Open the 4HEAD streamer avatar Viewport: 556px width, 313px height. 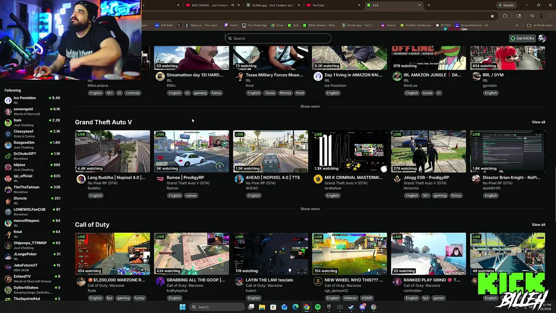tap(239, 179)
